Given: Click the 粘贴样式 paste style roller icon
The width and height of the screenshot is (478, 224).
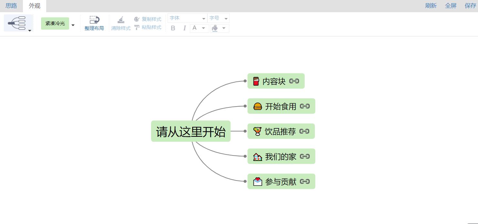Looking at the screenshot, I should point(137,27).
